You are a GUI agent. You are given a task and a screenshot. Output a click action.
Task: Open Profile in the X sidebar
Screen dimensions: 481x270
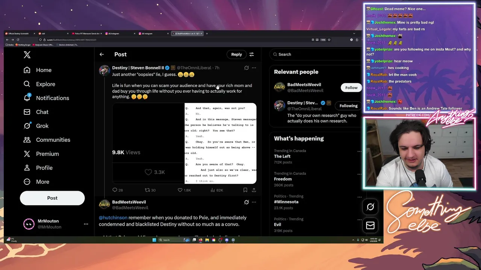(x=38, y=168)
